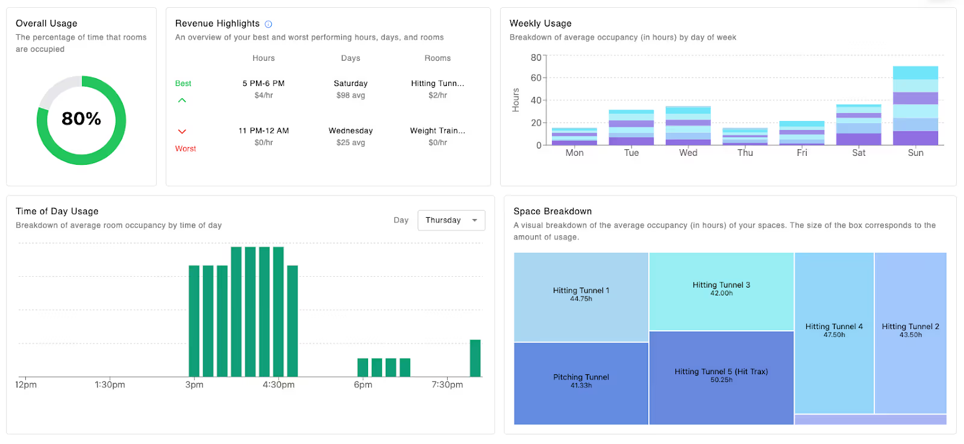The image size is (964, 444).
Task: Select the Hitting Tunnel 5 (Hit Trax) box
Action: click(x=721, y=378)
